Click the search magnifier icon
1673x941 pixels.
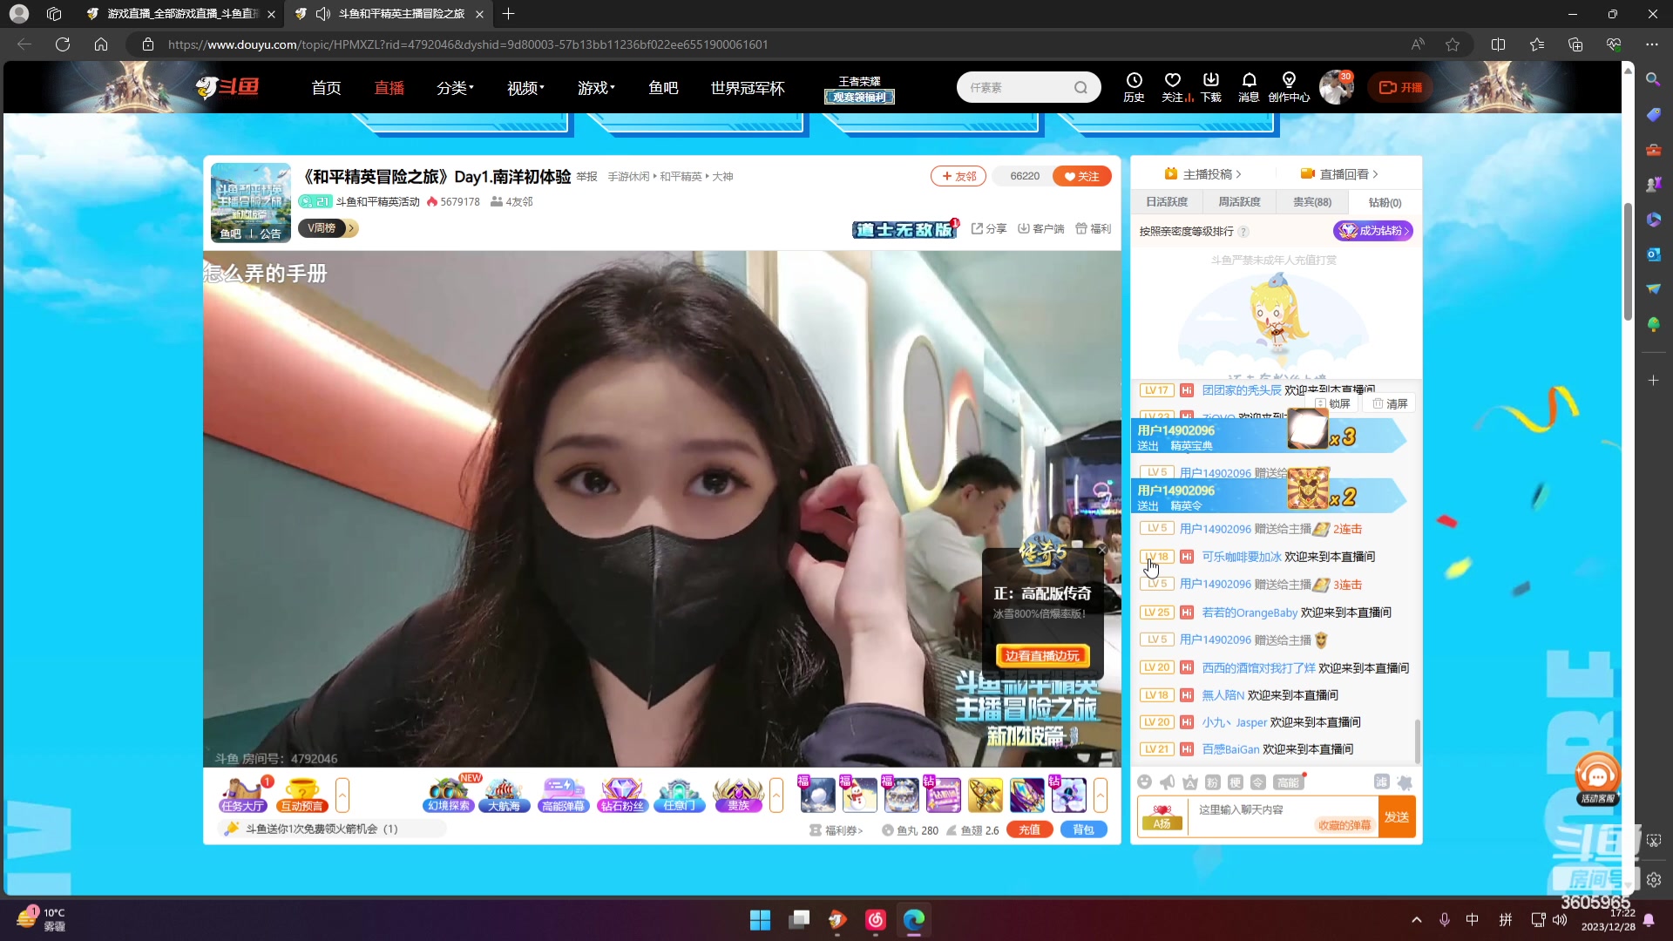coord(1080,87)
